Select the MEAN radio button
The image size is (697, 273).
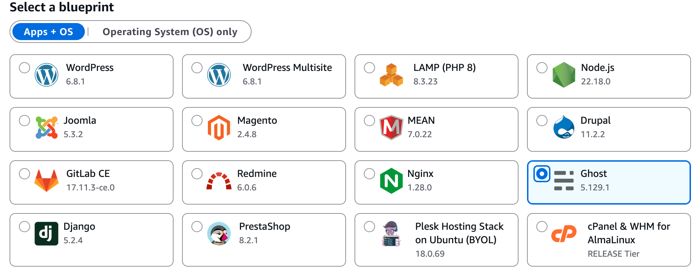tap(369, 121)
